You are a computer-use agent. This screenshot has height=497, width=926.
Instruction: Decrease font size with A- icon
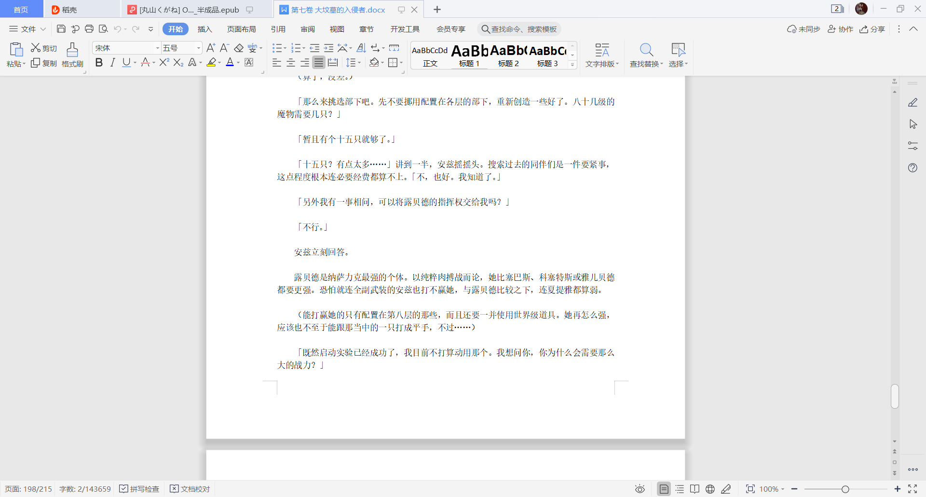tap(224, 48)
